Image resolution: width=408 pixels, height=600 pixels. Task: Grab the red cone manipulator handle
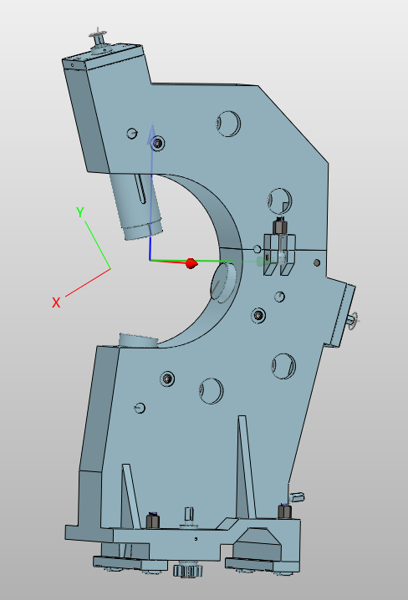point(191,263)
